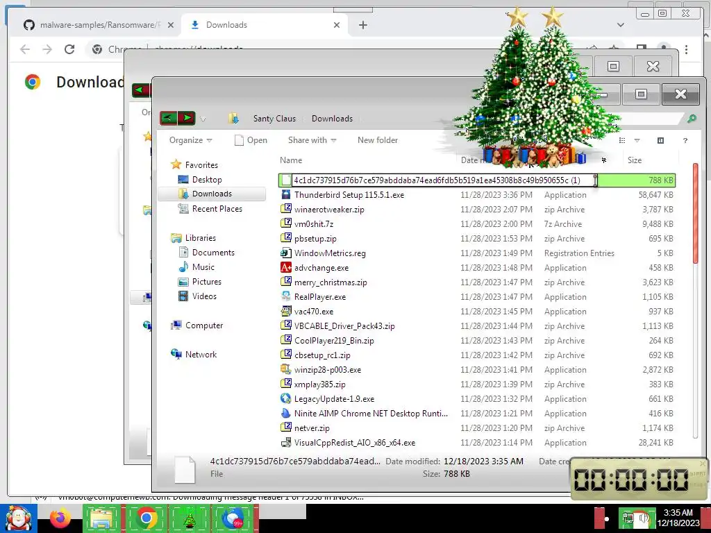
Task: Click the New folder button
Action: (378, 140)
